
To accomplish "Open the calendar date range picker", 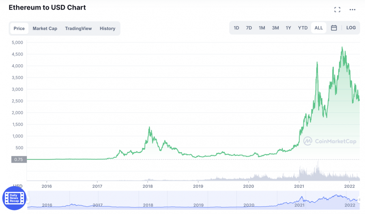I will [x=334, y=28].
